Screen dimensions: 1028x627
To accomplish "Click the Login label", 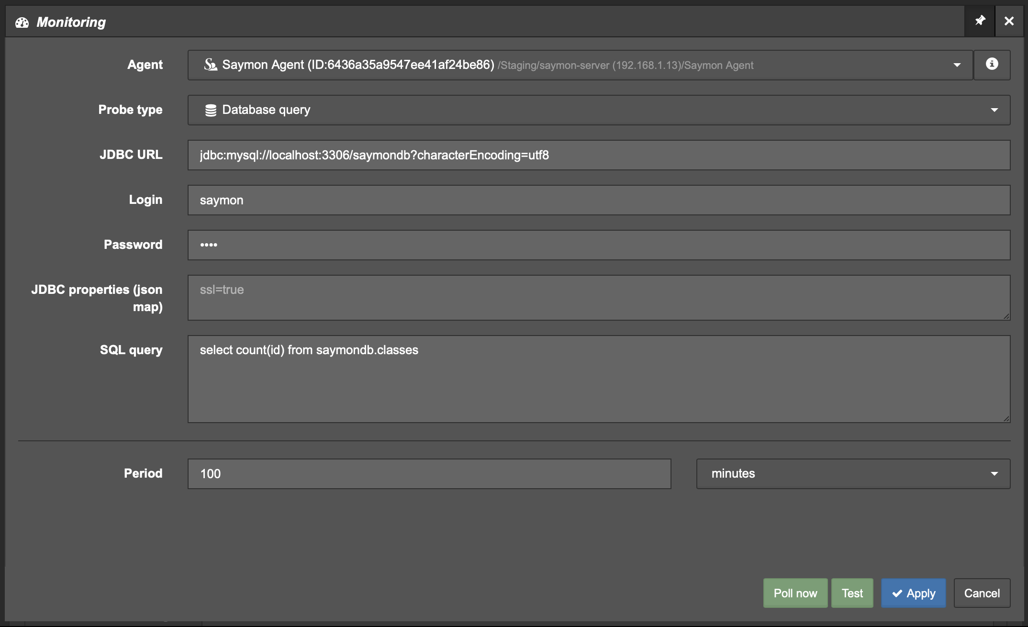I will (x=145, y=200).
